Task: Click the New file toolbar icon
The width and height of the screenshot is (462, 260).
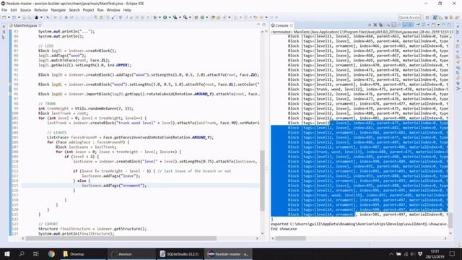Action: [x=4, y=17]
